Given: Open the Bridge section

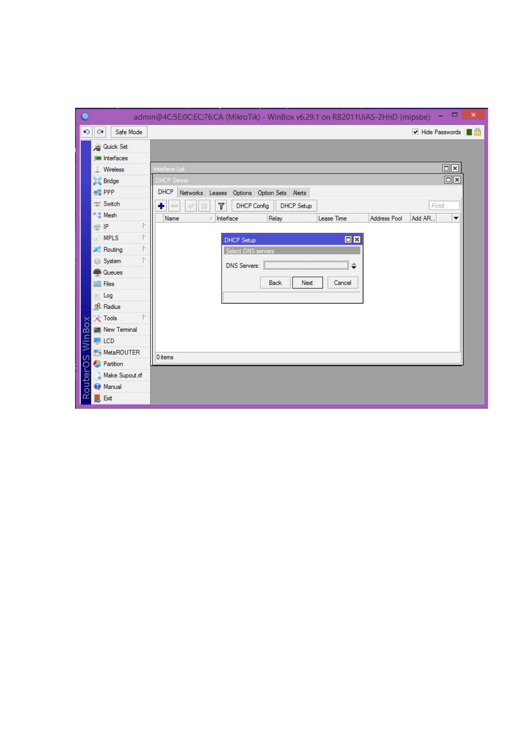Looking at the screenshot, I should coord(121,181).
